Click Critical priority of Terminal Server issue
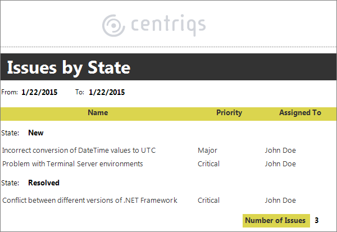 click(208, 164)
